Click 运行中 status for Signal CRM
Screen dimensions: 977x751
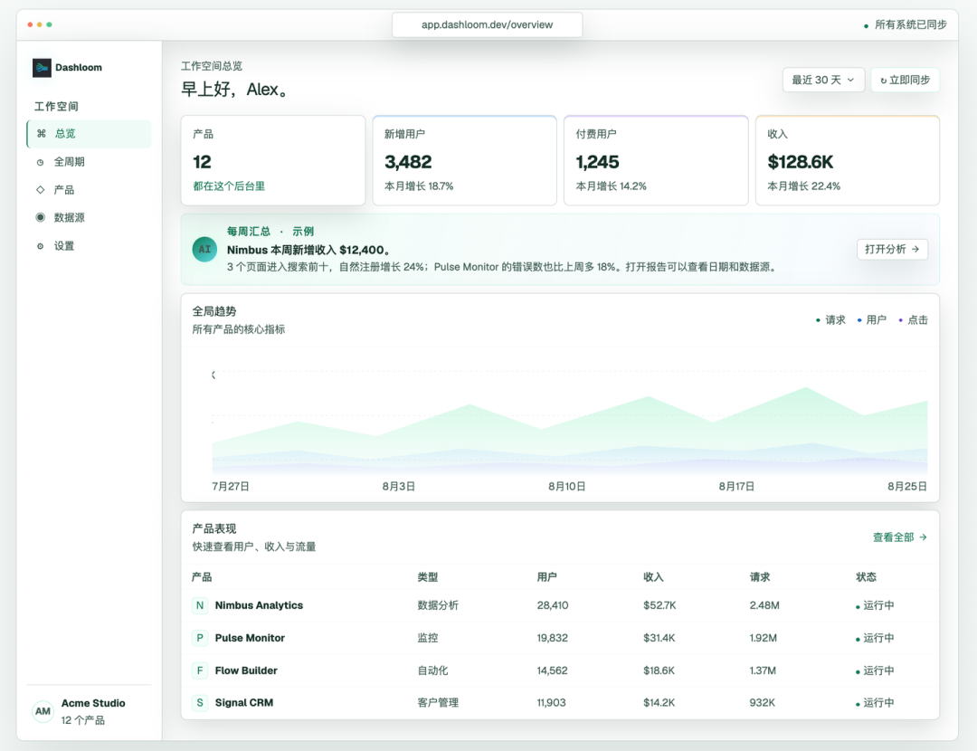pos(875,702)
